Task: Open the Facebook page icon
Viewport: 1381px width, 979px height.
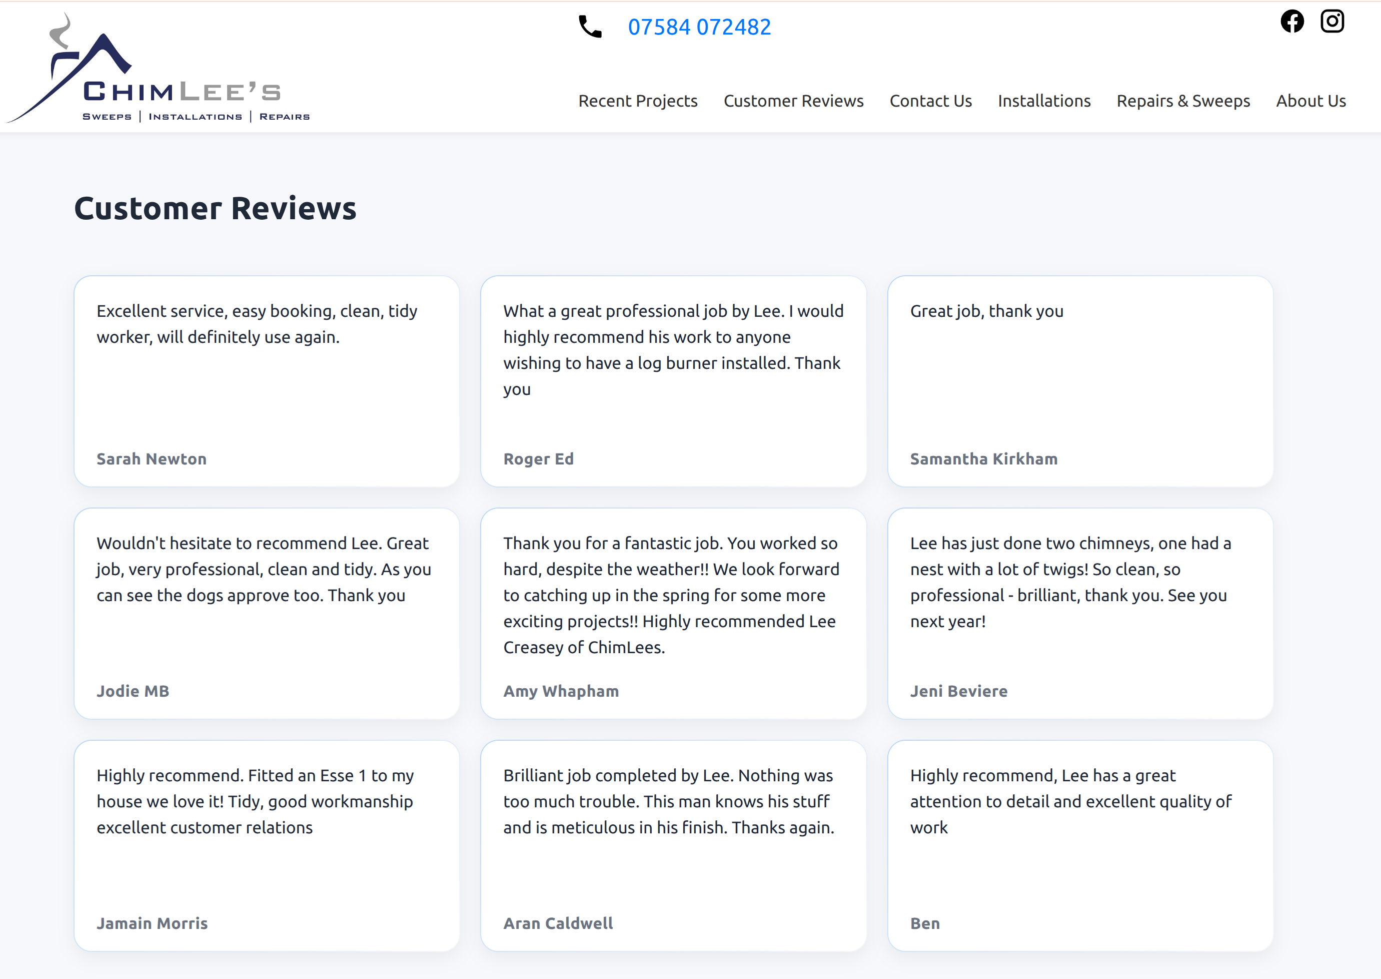Action: point(1292,22)
